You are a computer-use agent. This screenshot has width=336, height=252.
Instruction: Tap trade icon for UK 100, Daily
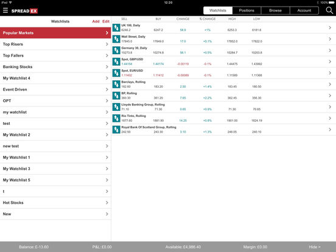pos(116,27)
